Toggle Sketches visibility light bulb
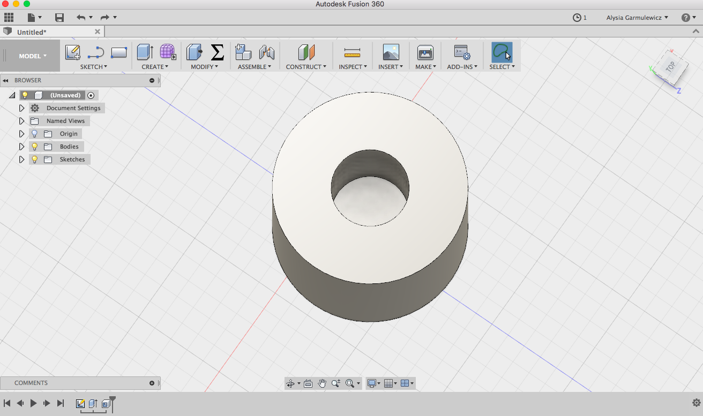This screenshot has width=703, height=416. [x=35, y=159]
